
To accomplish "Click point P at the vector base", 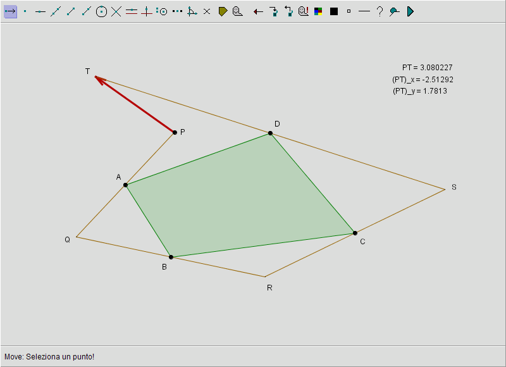I will pos(175,132).
